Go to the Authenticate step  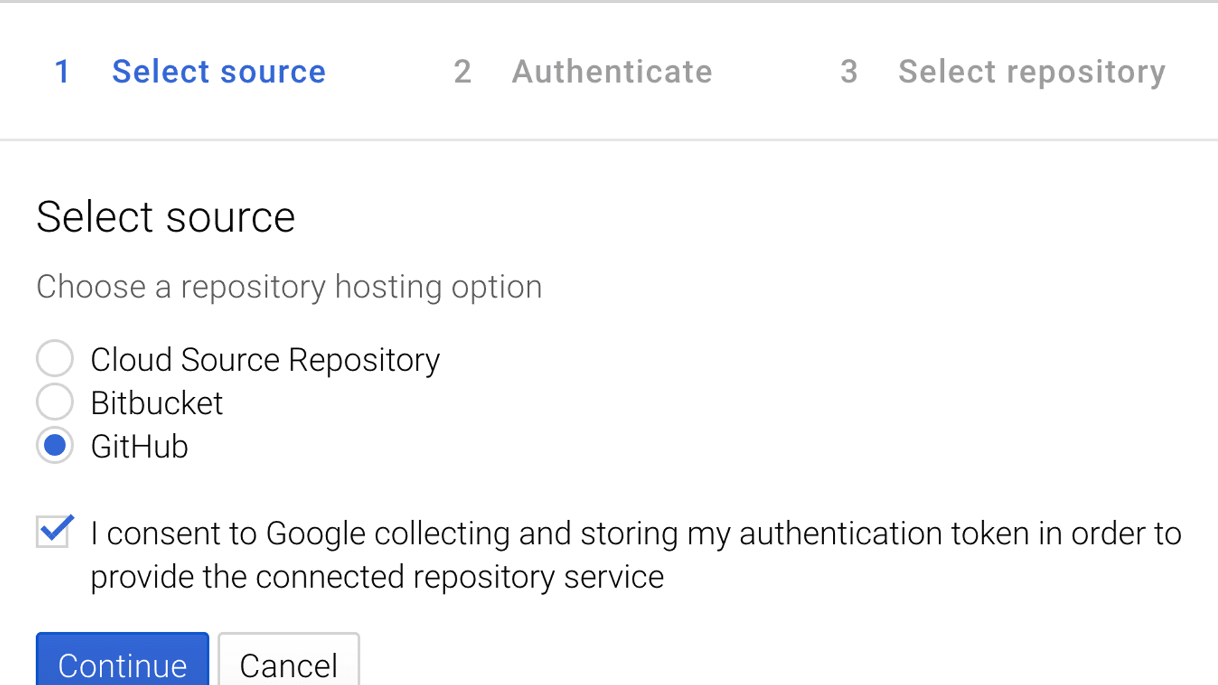click(612, 71)
